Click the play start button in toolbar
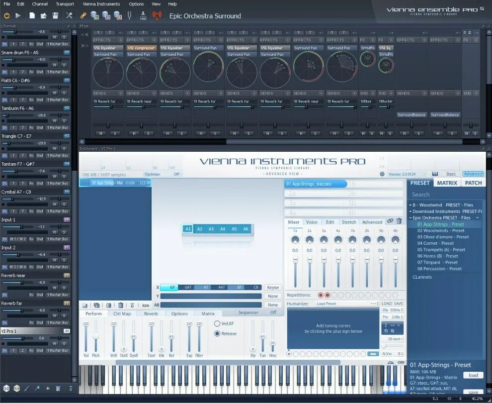Viewport: 492px width, 403px height. click(x=18, y=15)
